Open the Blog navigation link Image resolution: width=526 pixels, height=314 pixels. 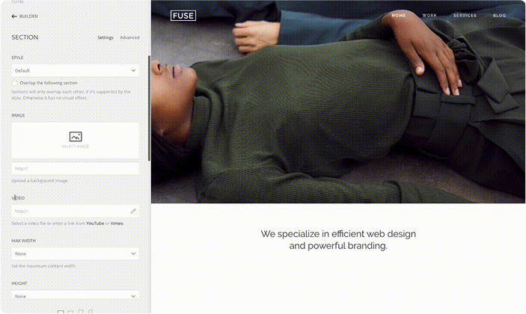(499, 16)
